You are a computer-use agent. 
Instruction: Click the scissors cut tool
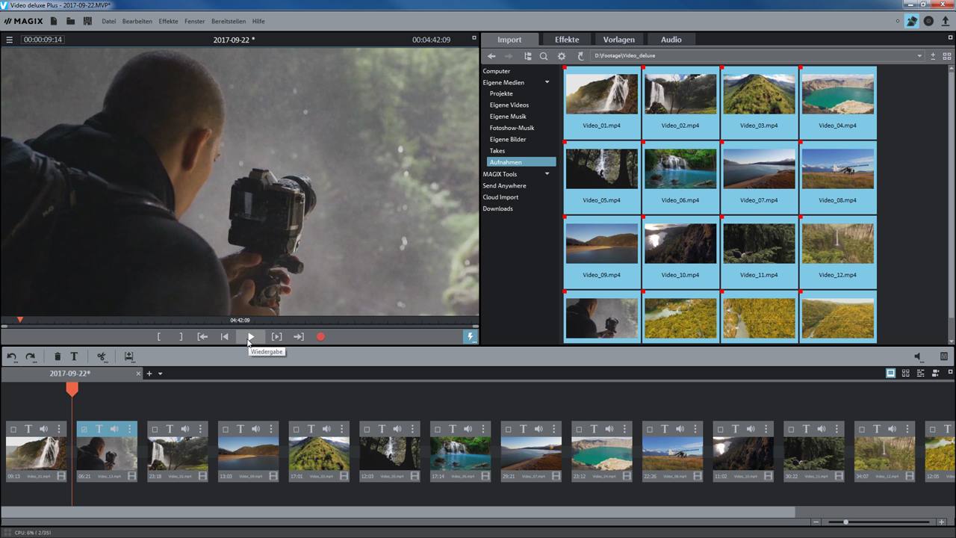102,357
